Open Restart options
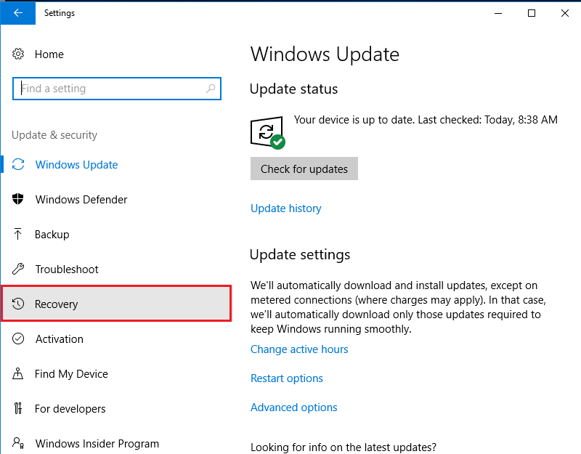 click(x=286, y=378)
